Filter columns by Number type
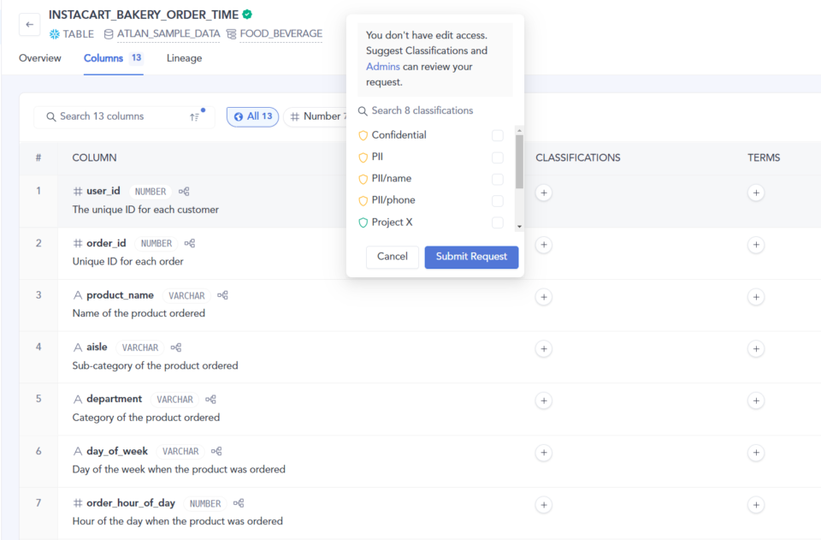The image size is (821, 540). click(316, 116)
